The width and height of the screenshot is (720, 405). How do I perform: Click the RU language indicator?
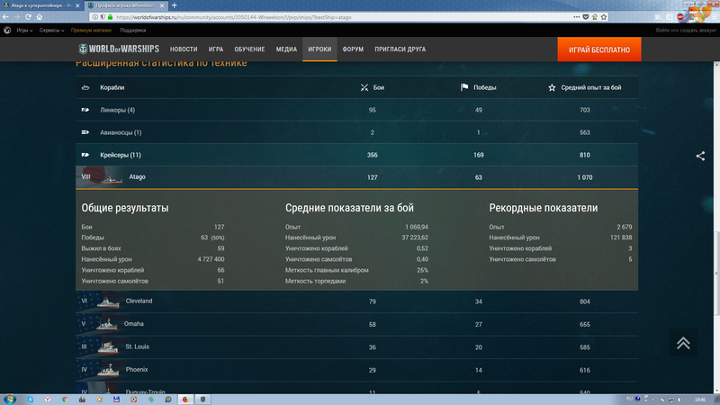pos(629,399)
